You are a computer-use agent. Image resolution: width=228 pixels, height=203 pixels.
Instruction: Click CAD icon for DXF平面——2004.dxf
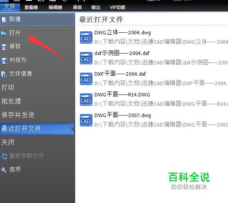tap(86, 79)
